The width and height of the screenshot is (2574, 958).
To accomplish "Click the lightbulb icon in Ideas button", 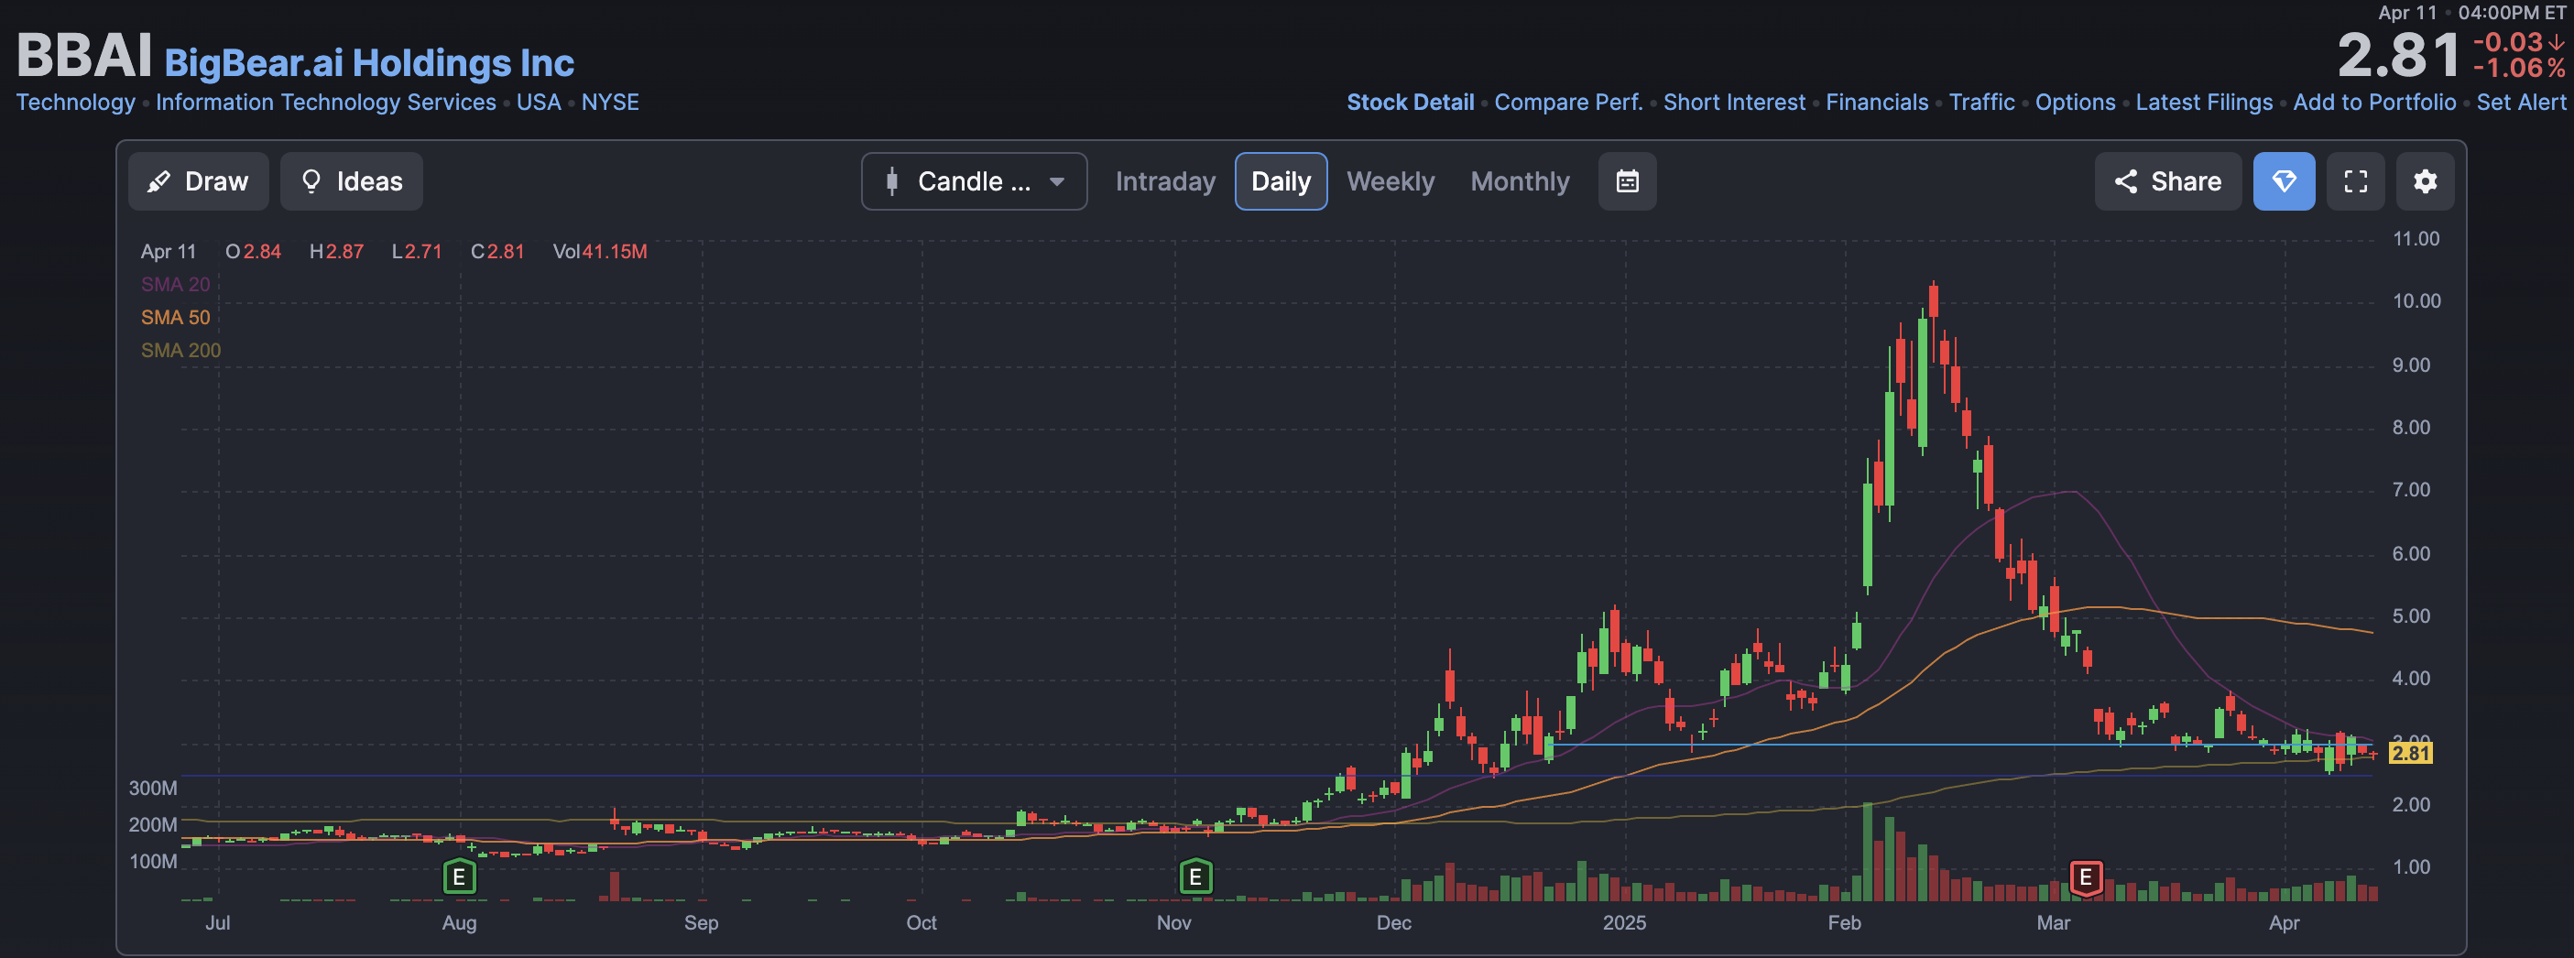I will click(x=311, y=182).
